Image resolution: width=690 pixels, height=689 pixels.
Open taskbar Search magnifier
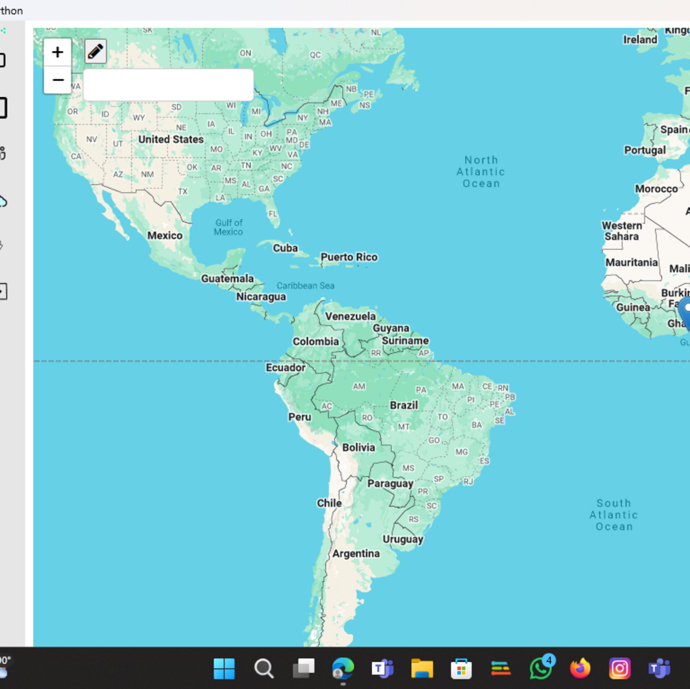[263, 668]
